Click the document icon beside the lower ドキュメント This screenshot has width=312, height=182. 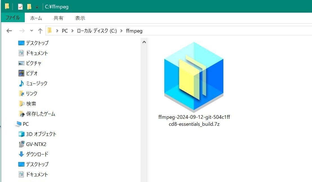pos(21,174)
